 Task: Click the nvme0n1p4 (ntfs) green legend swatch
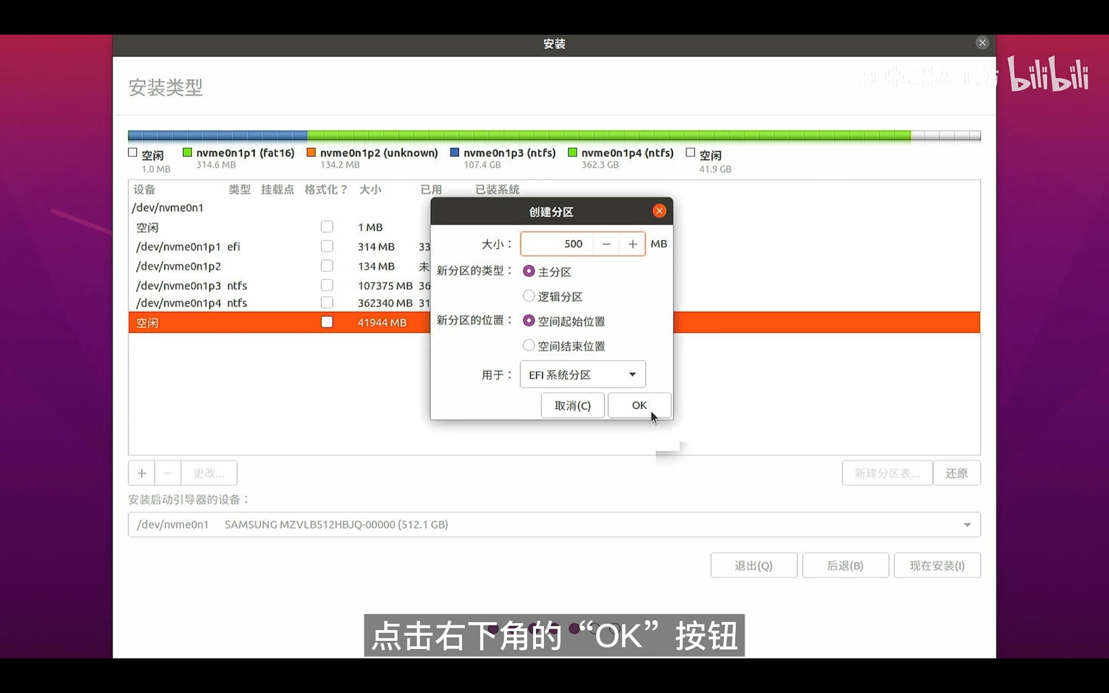[x=572, y=152]
